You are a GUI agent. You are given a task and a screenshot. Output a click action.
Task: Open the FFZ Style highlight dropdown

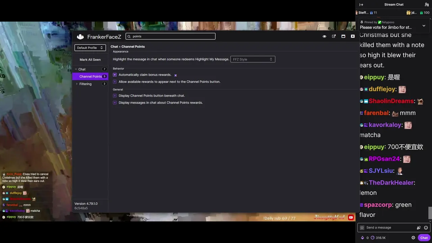point(253,59)
